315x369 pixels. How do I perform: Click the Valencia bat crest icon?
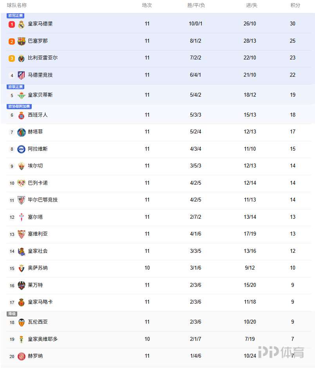pos(21,322)
